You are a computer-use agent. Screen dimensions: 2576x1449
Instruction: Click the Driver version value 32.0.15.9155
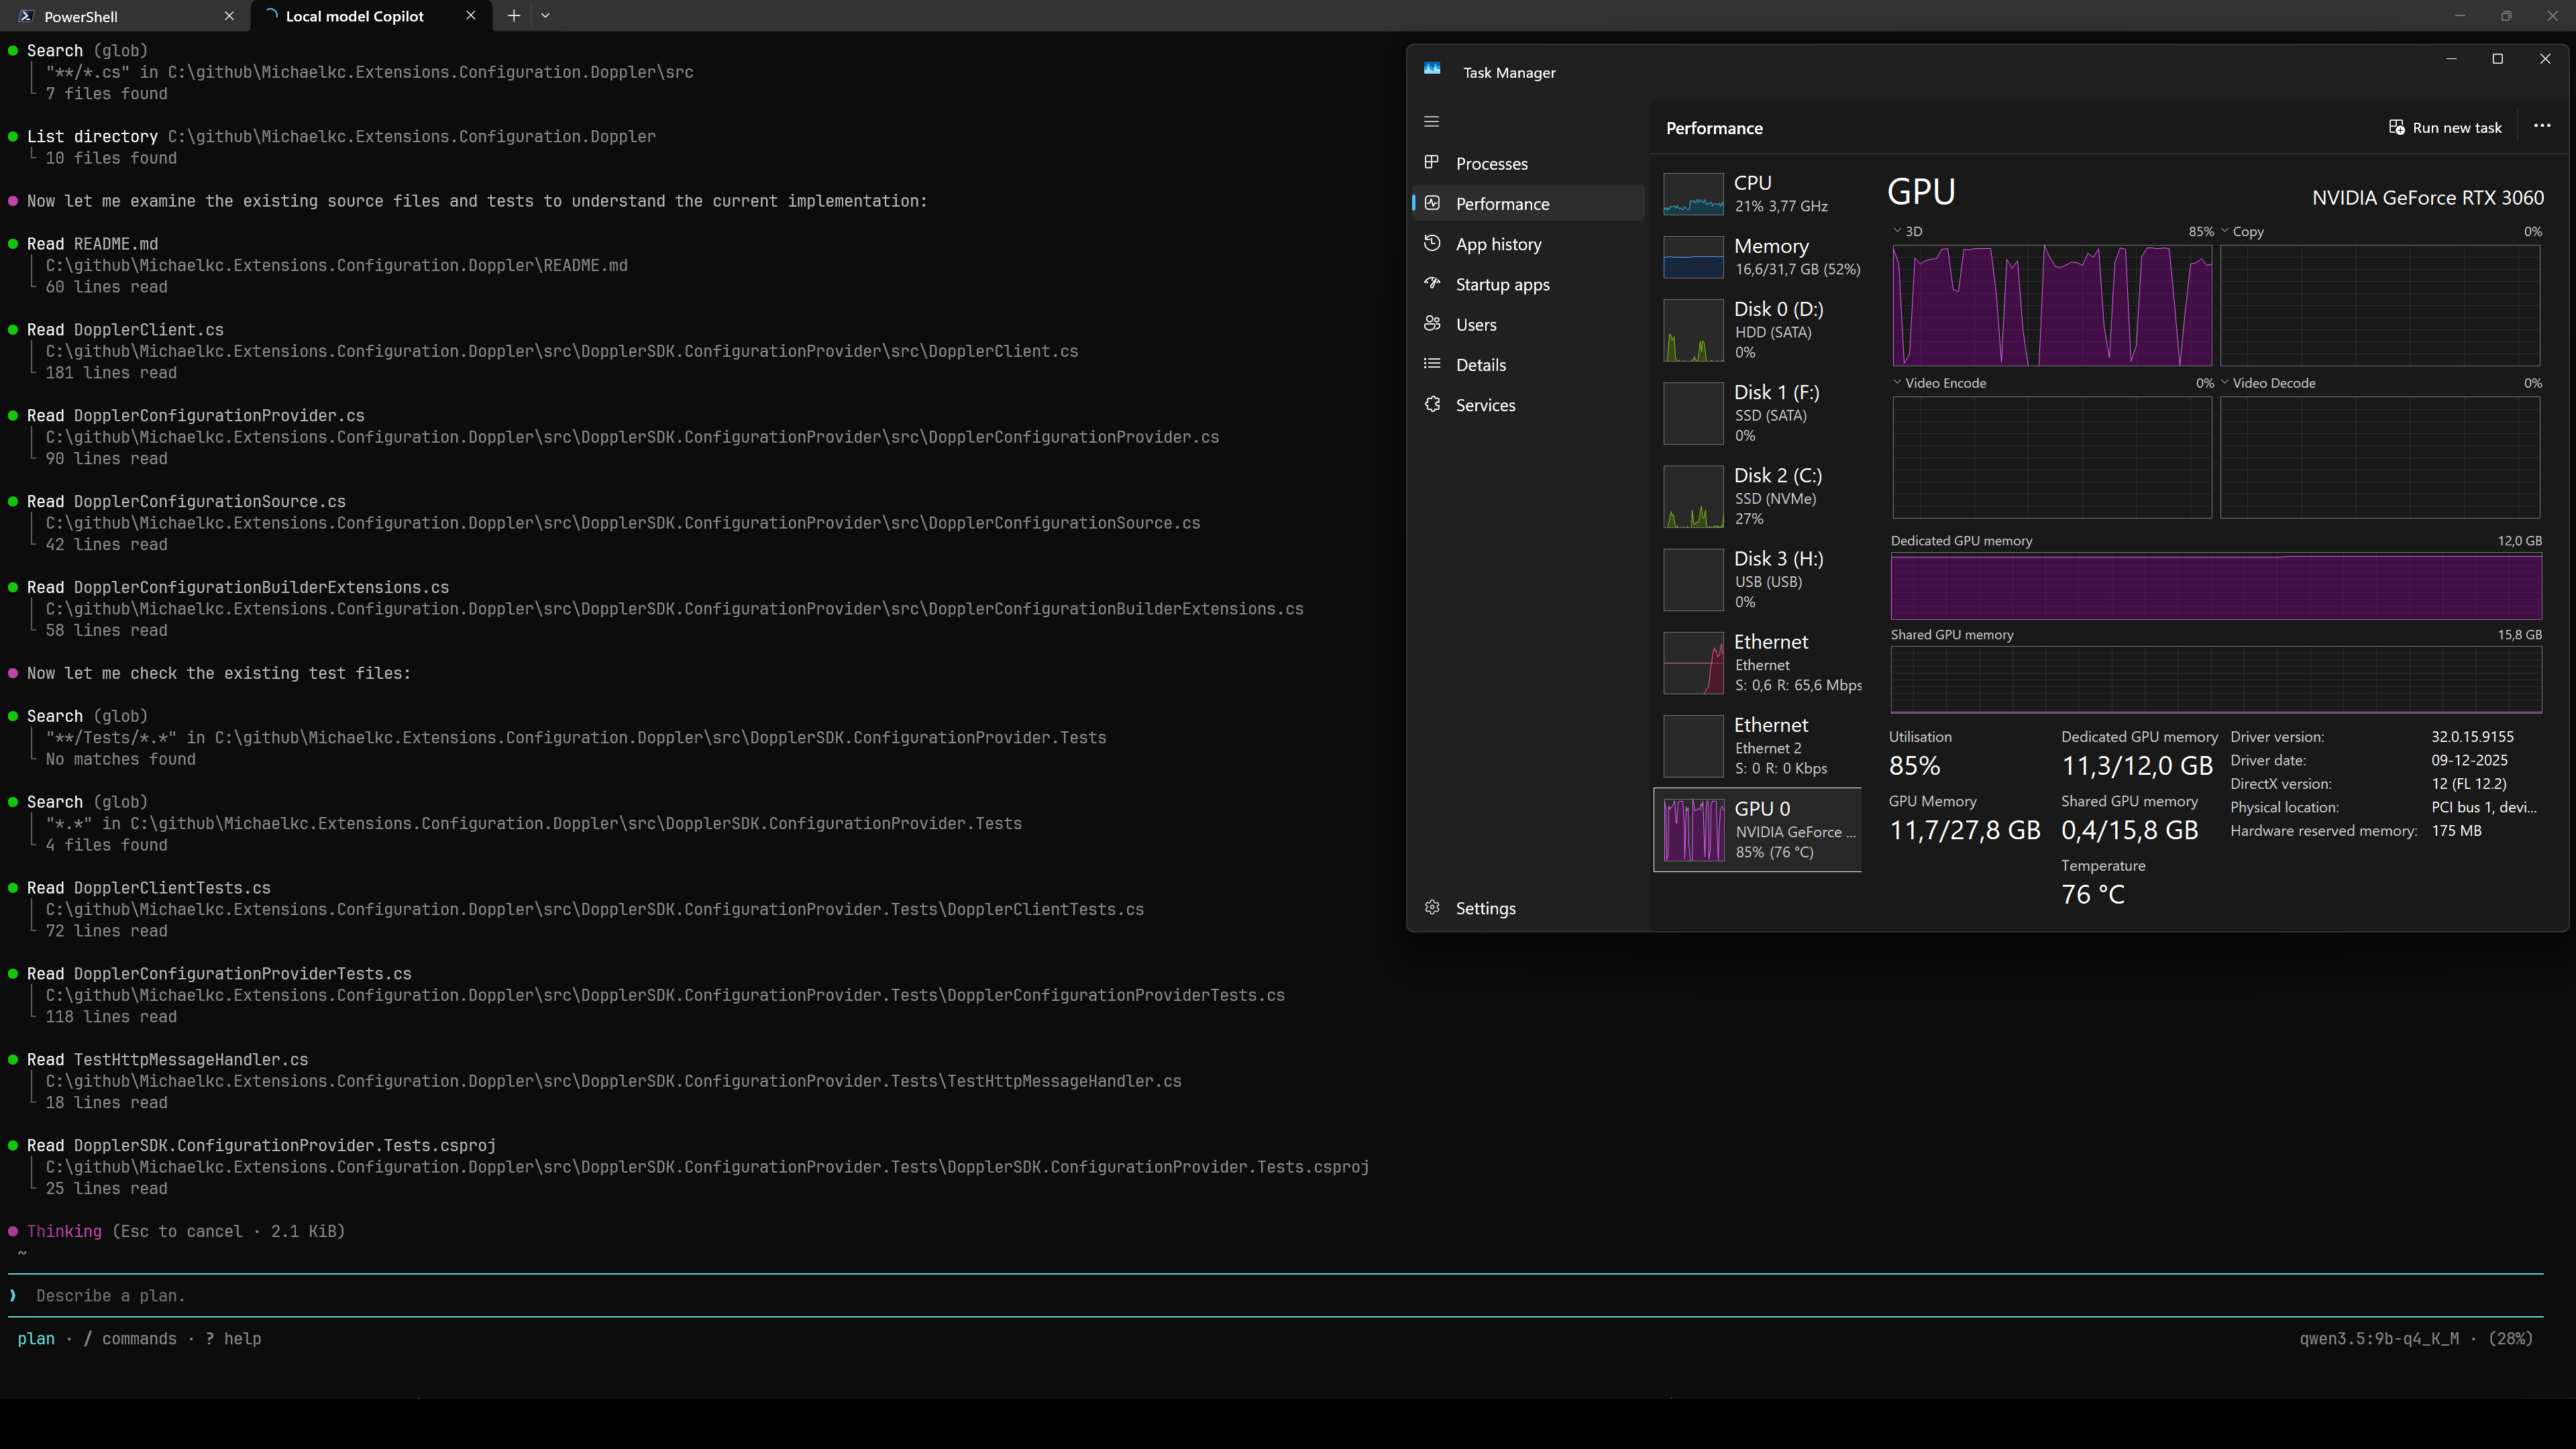[x=2472, y=737]
